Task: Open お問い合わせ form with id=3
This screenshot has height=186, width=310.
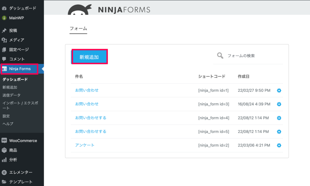Action: pos(87,104)
